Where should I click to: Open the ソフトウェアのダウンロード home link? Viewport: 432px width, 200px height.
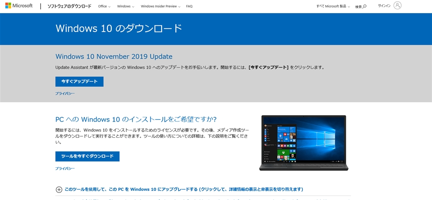69,6
